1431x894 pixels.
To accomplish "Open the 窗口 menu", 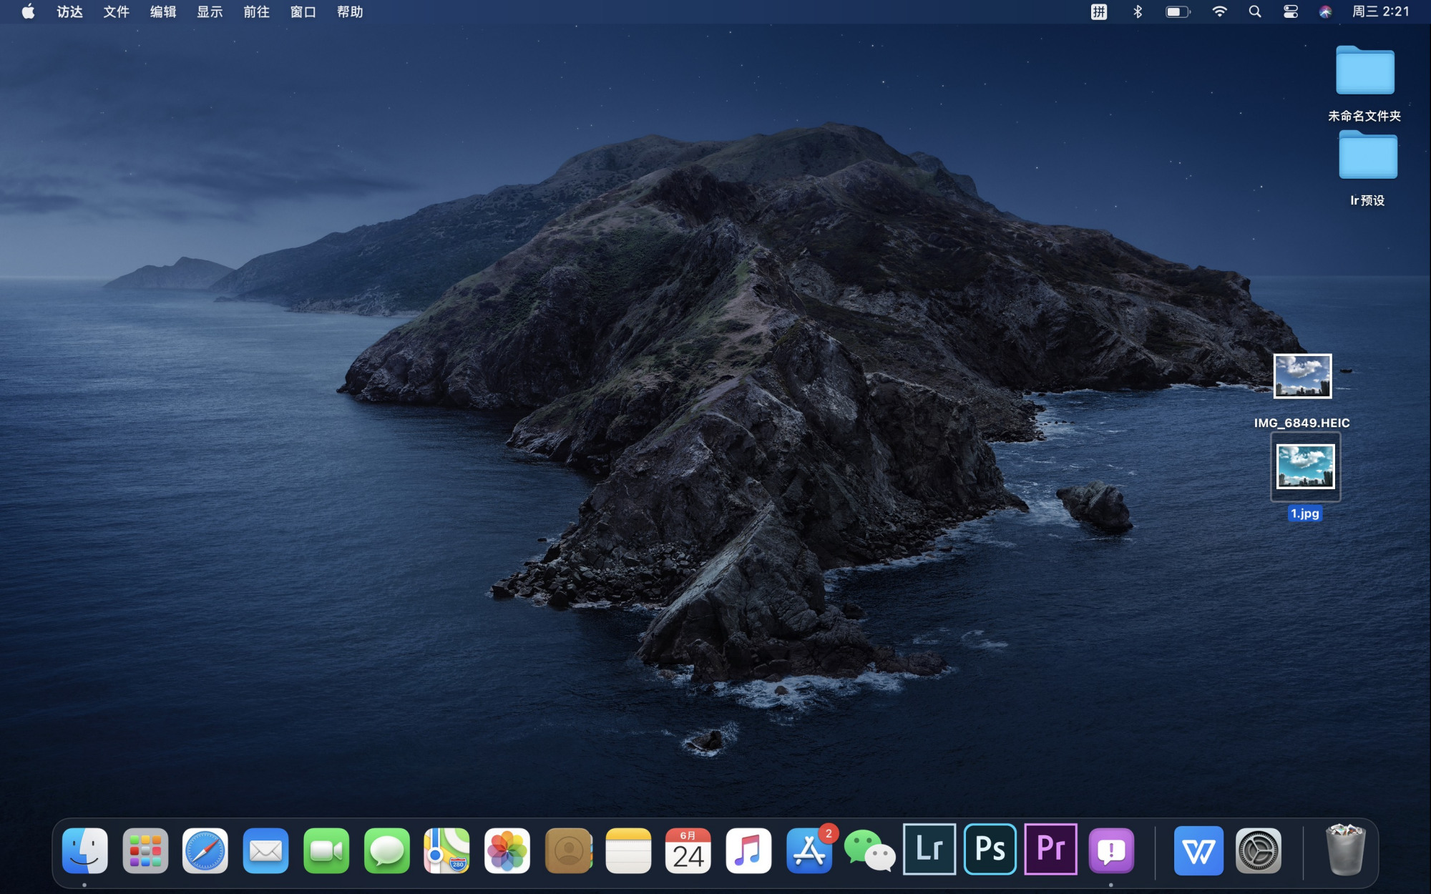I will tap(303, 11).
